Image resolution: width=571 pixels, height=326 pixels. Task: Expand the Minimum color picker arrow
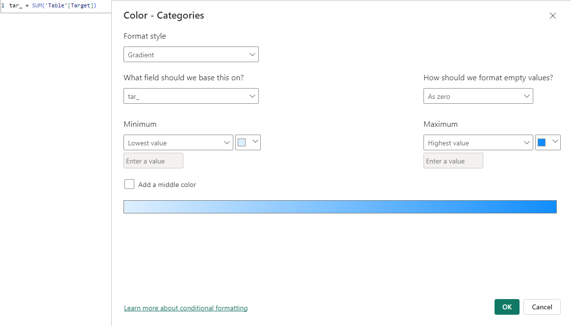coord(255,142)
